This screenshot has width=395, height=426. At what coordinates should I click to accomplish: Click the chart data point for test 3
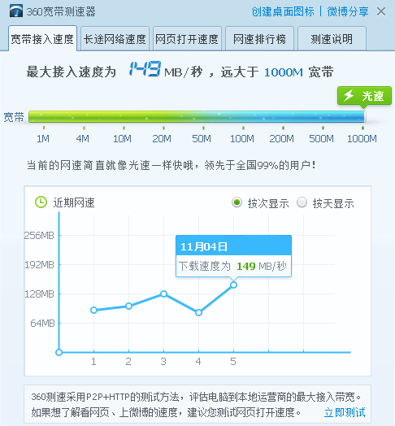click(163, 293)
